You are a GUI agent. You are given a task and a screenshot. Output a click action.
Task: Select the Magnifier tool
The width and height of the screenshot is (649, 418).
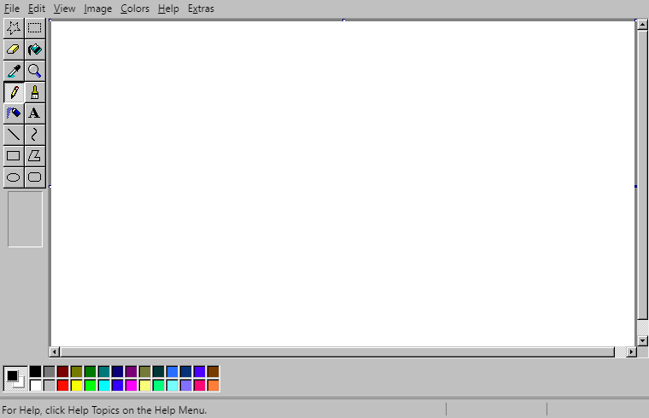[x=34, y=71]
